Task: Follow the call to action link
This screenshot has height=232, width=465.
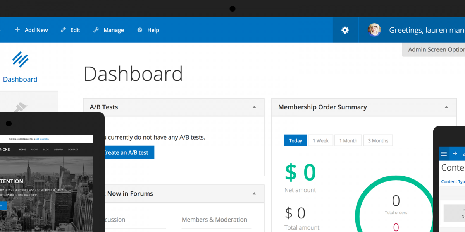Action: click(42, 139)
